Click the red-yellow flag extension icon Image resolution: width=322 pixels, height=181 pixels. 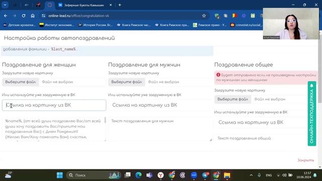point(234,16)
